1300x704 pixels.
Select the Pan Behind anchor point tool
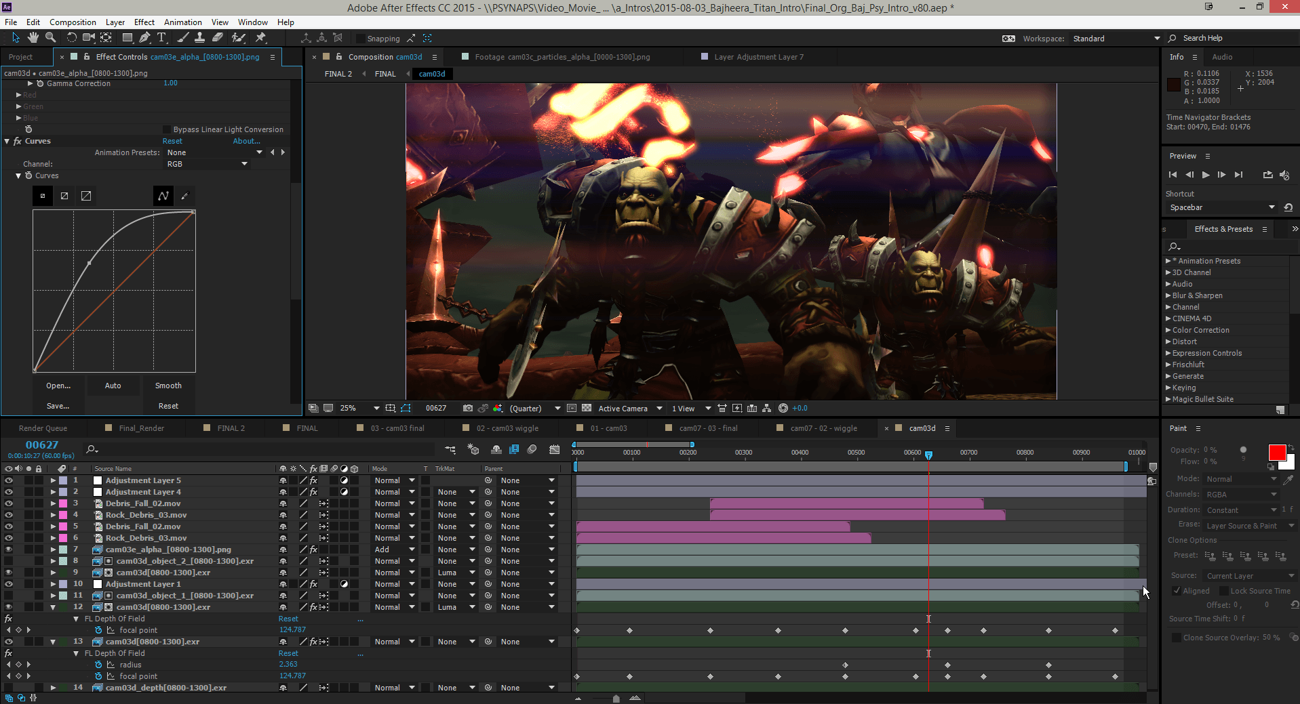[106, 38]
